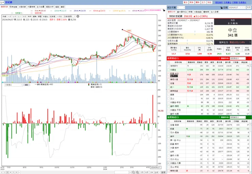Viewport: 252px width, 174px height.
Task: Open the 新聞 tab
Action: (190, 12)
